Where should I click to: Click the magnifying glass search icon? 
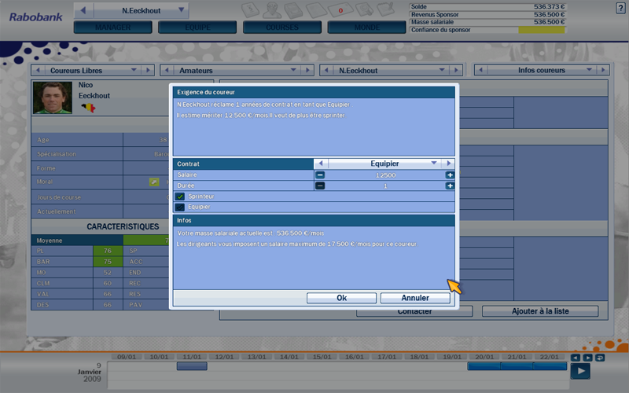[364, 9]
